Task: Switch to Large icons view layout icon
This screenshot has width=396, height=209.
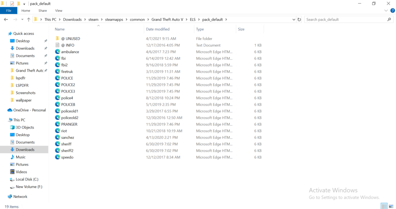Action: pos(391,206)
